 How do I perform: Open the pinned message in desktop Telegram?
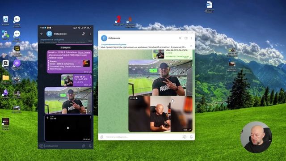click(143, 46)
